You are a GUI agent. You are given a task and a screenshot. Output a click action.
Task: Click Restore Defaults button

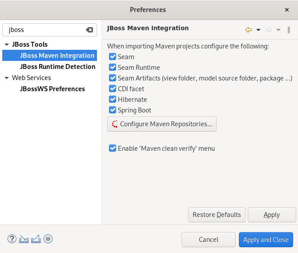(217, 215)
